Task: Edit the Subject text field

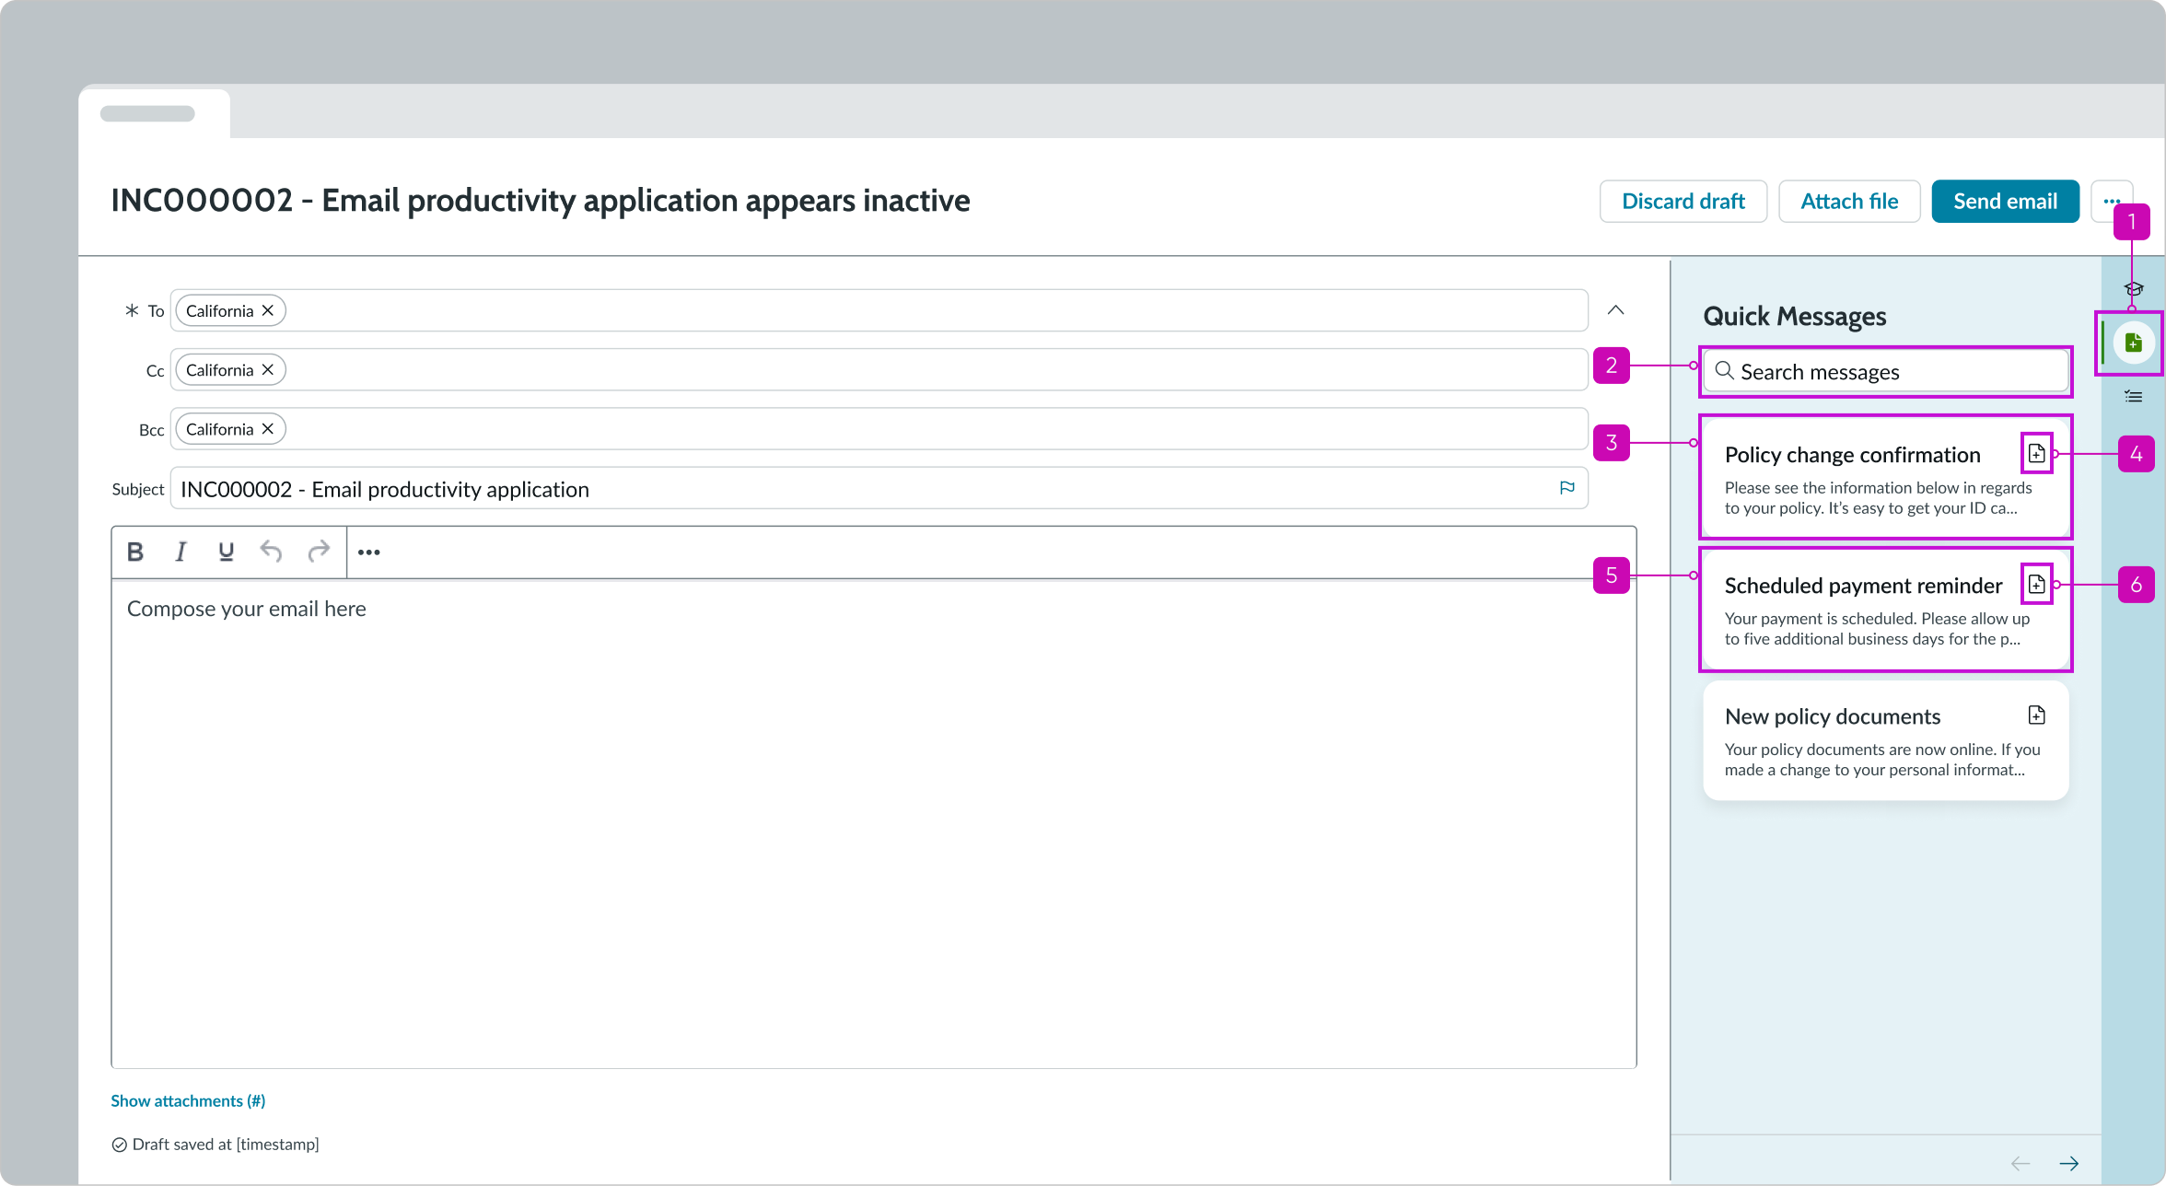Action: pos(879,488)
